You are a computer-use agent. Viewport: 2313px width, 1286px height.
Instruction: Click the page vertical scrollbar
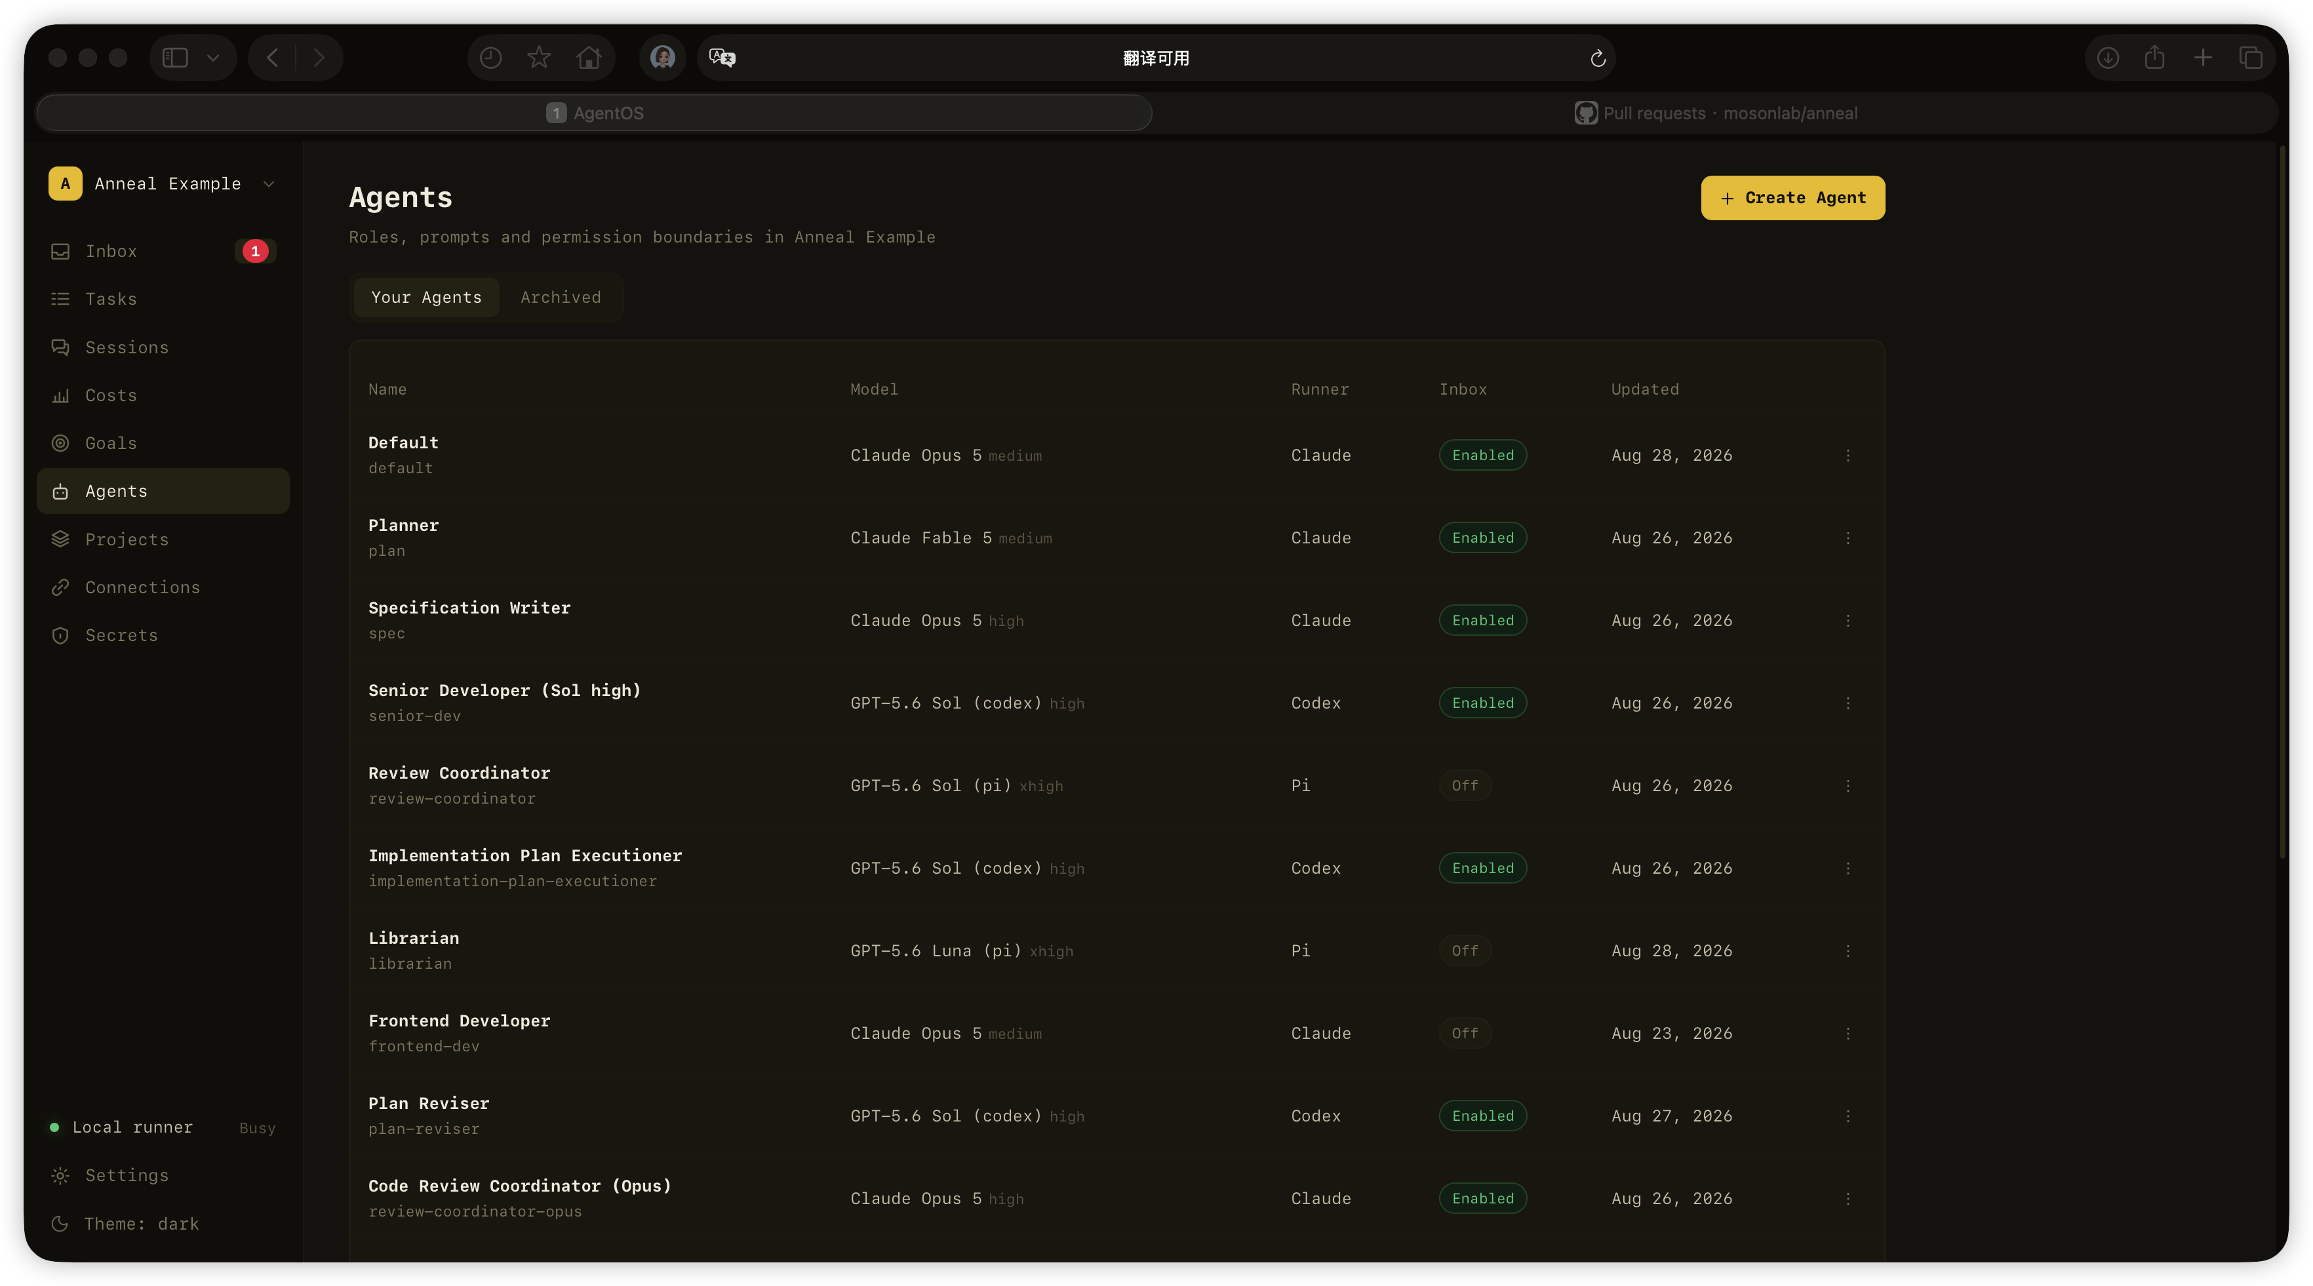2282,503
